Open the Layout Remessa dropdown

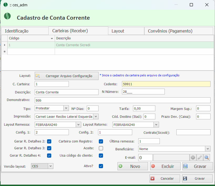pos(78,125)
